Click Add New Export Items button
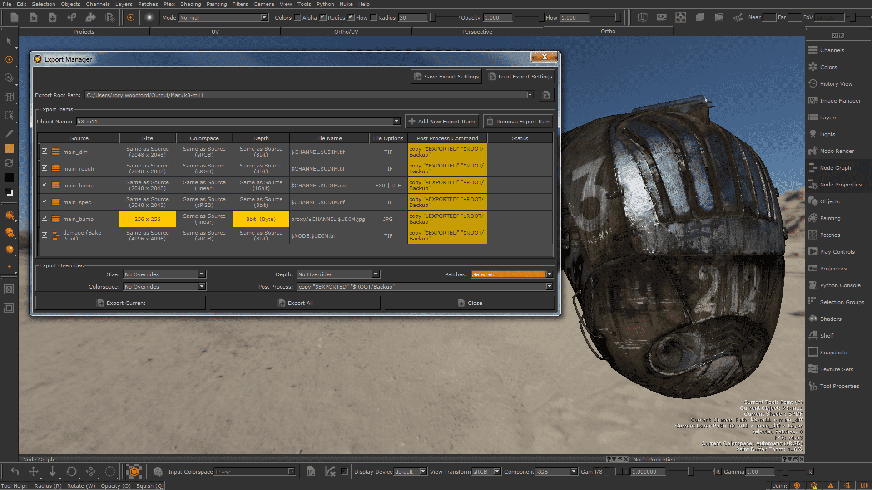 coord(442,122)
